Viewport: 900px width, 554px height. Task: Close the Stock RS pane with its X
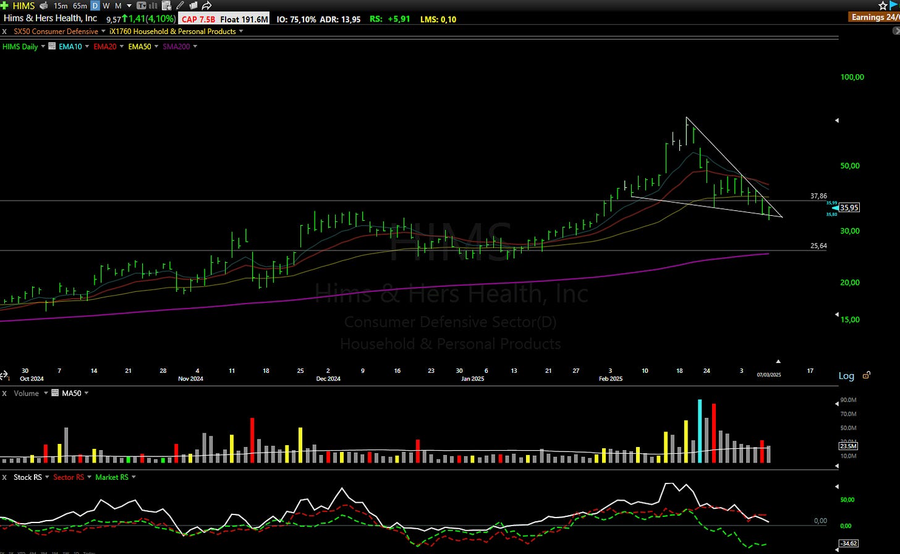click(4, 477)
